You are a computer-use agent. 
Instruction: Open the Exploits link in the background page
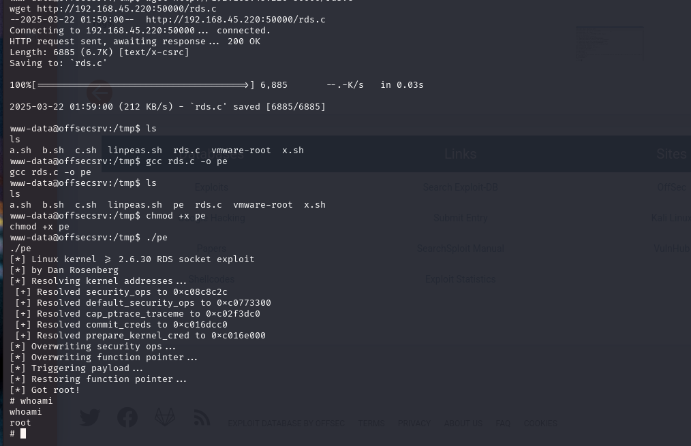click(x=211, y=187)
